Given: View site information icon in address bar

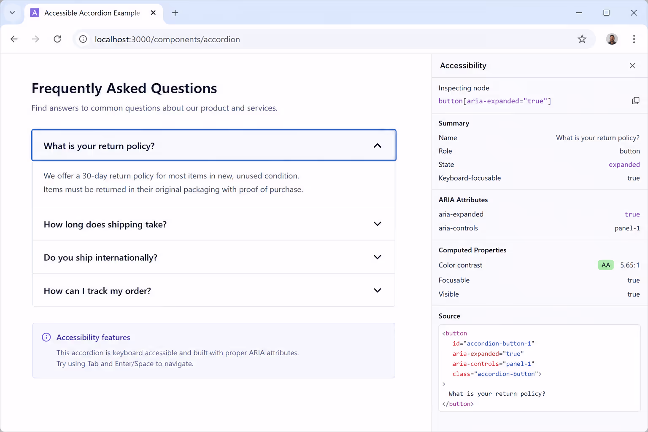Looking at the screenshot, I should [x=83, y=39].
